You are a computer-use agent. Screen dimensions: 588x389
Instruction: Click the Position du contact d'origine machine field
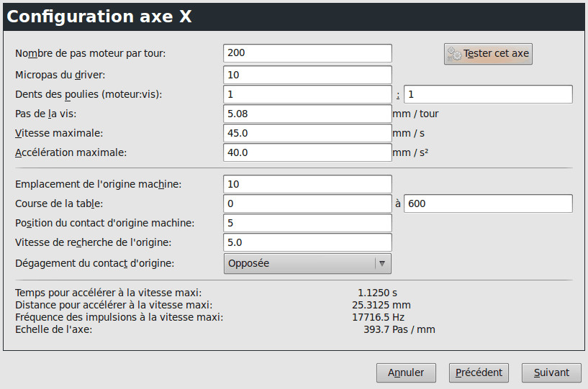(307, 224)
